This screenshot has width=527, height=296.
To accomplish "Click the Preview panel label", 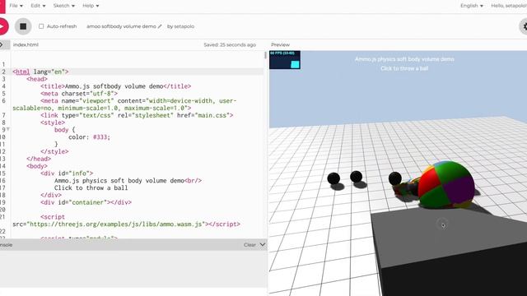I will (x=280, y=44).
